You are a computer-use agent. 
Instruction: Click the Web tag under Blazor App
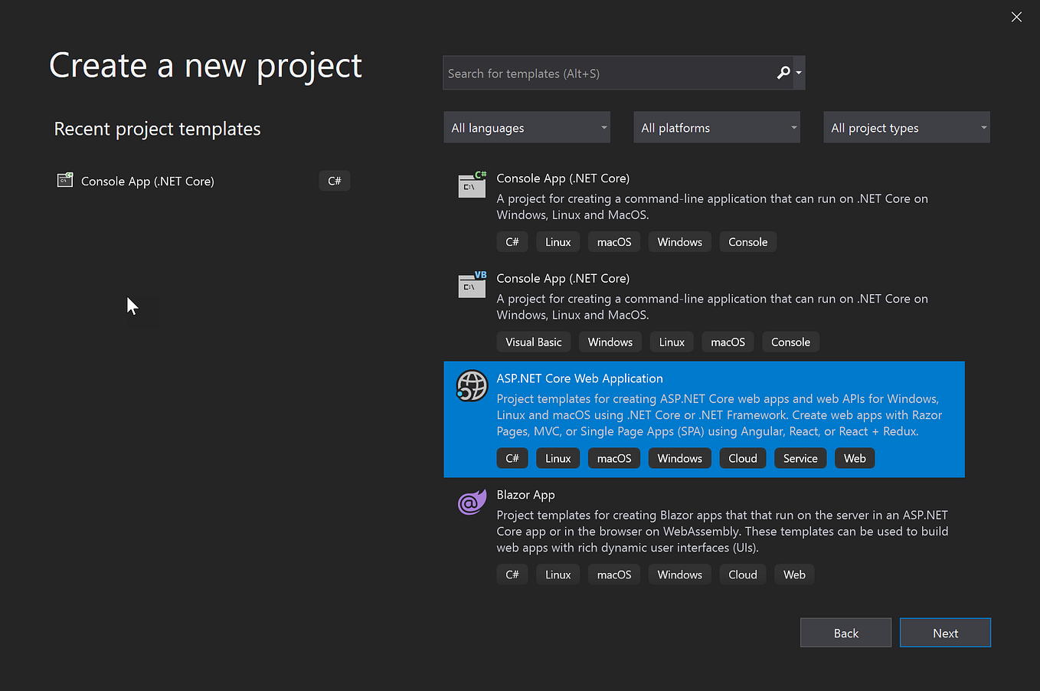point(794,574)
